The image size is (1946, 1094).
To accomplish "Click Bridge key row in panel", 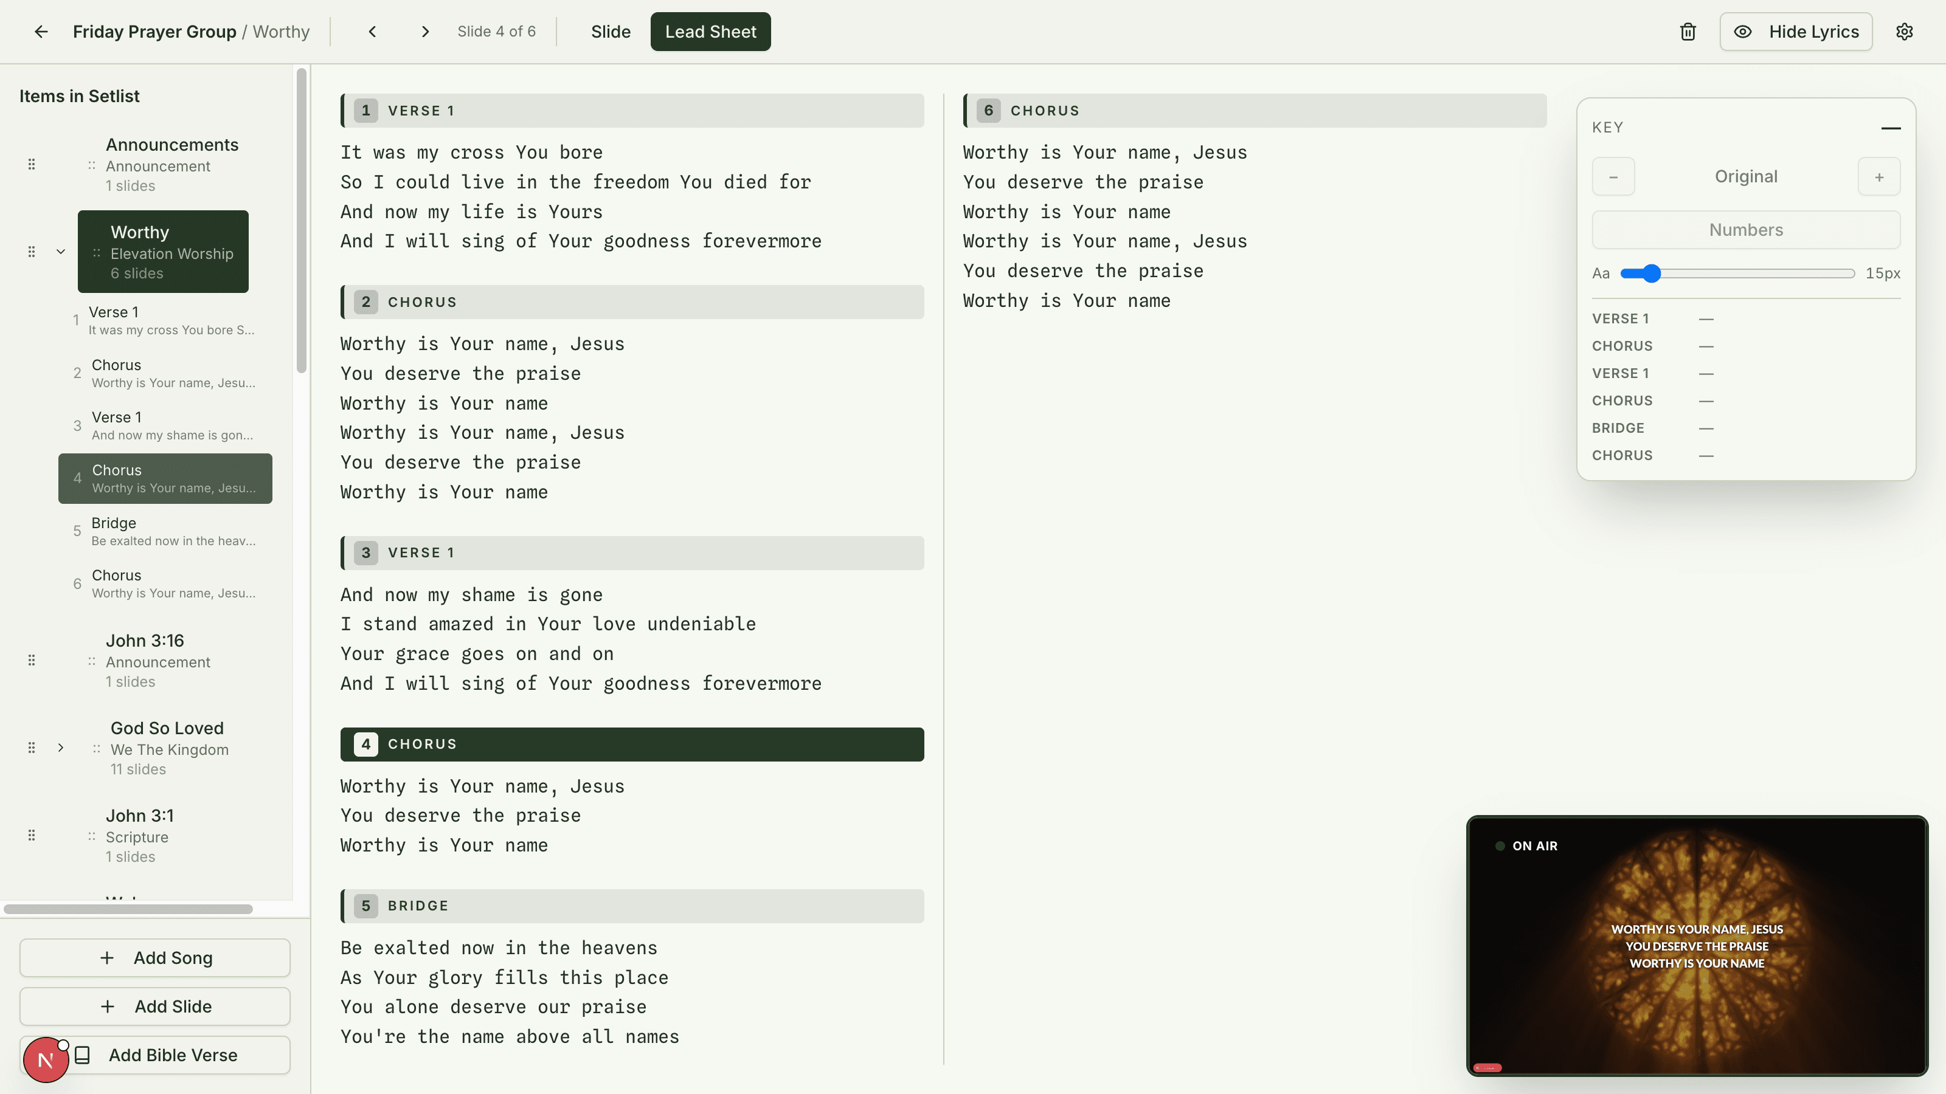I will (x=1746, y=428).
